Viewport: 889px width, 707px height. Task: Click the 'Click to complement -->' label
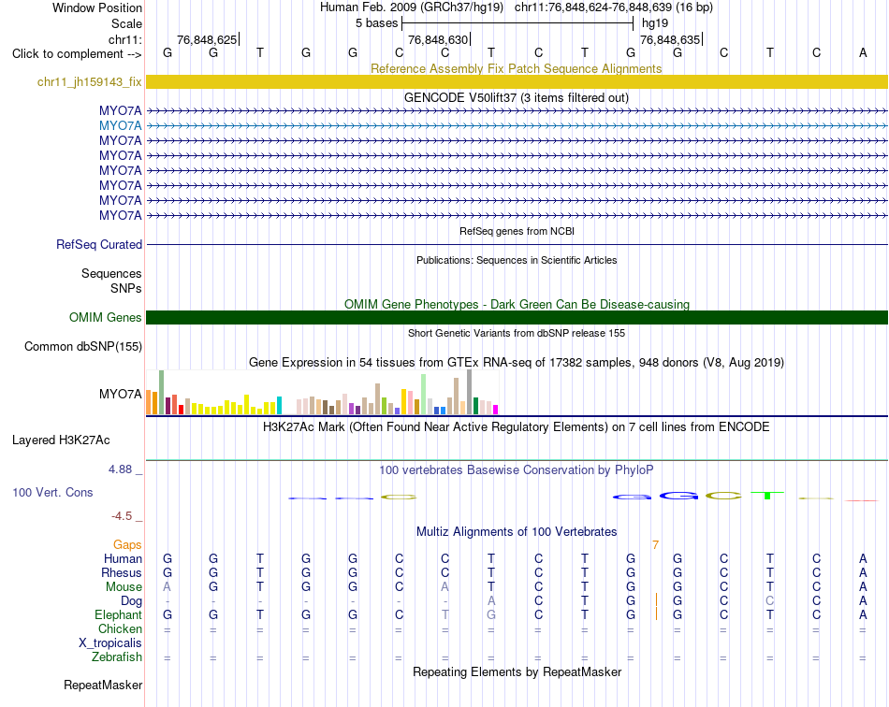[77, 54]
